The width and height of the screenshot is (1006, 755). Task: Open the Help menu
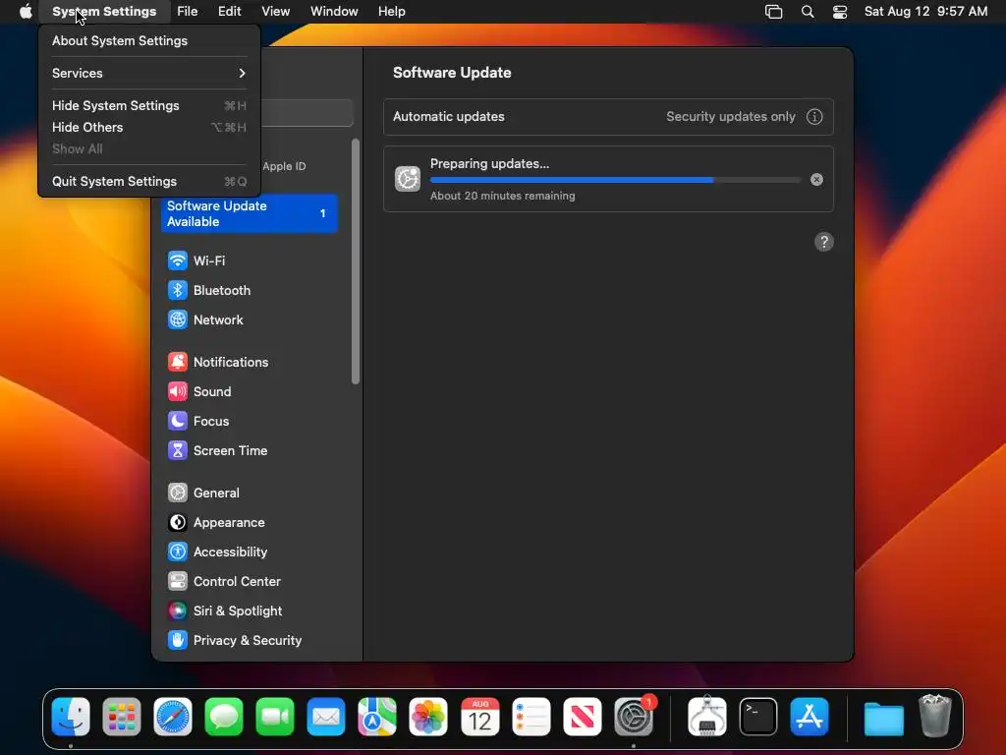tap(391, 12)
